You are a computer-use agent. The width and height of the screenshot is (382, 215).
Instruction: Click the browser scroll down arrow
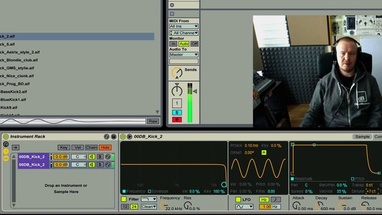pyautogui.click(x=158, y=112)
